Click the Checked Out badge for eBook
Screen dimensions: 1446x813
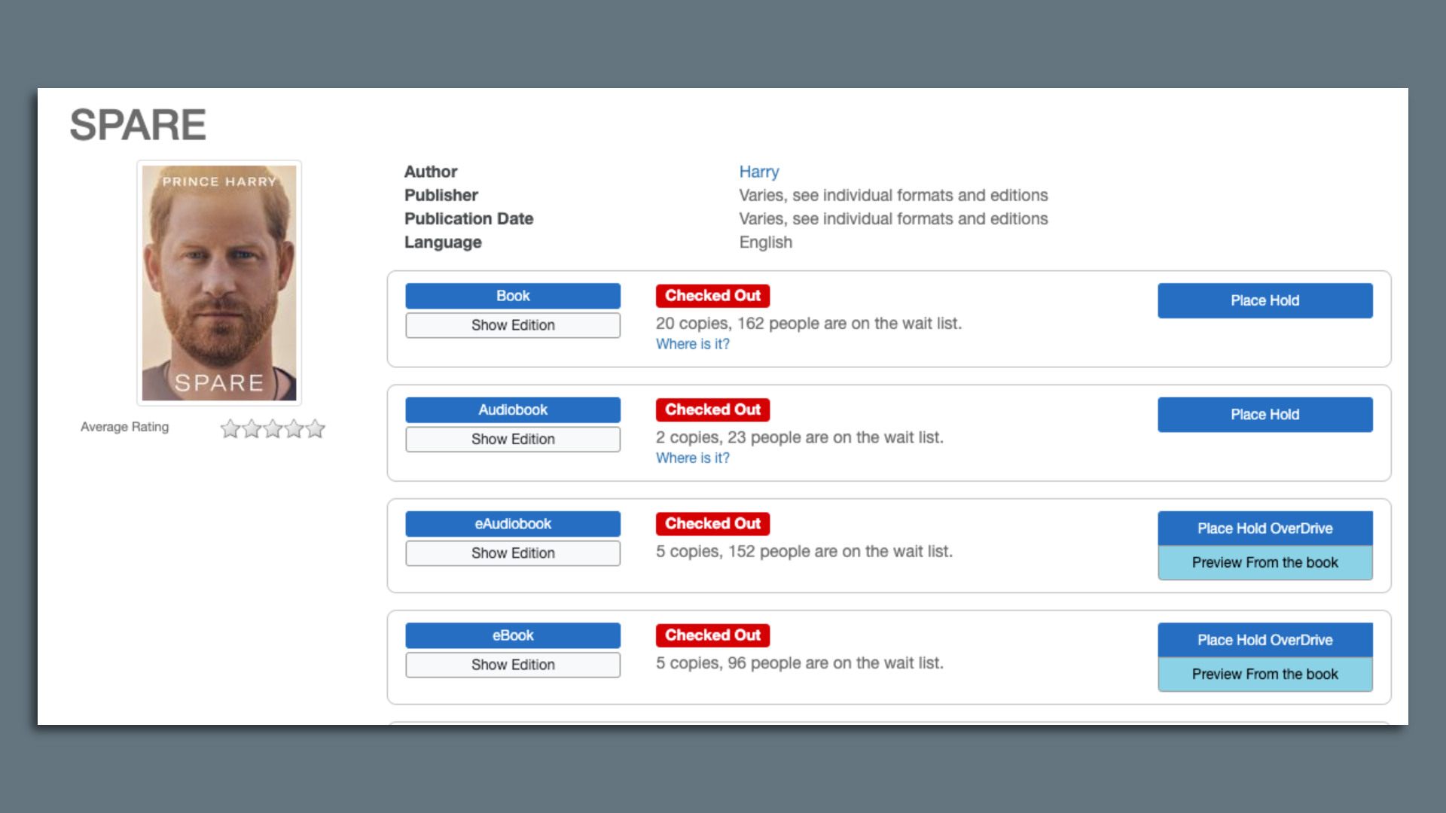712,635
